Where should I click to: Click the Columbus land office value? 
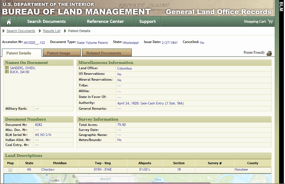tap(124, 68)
